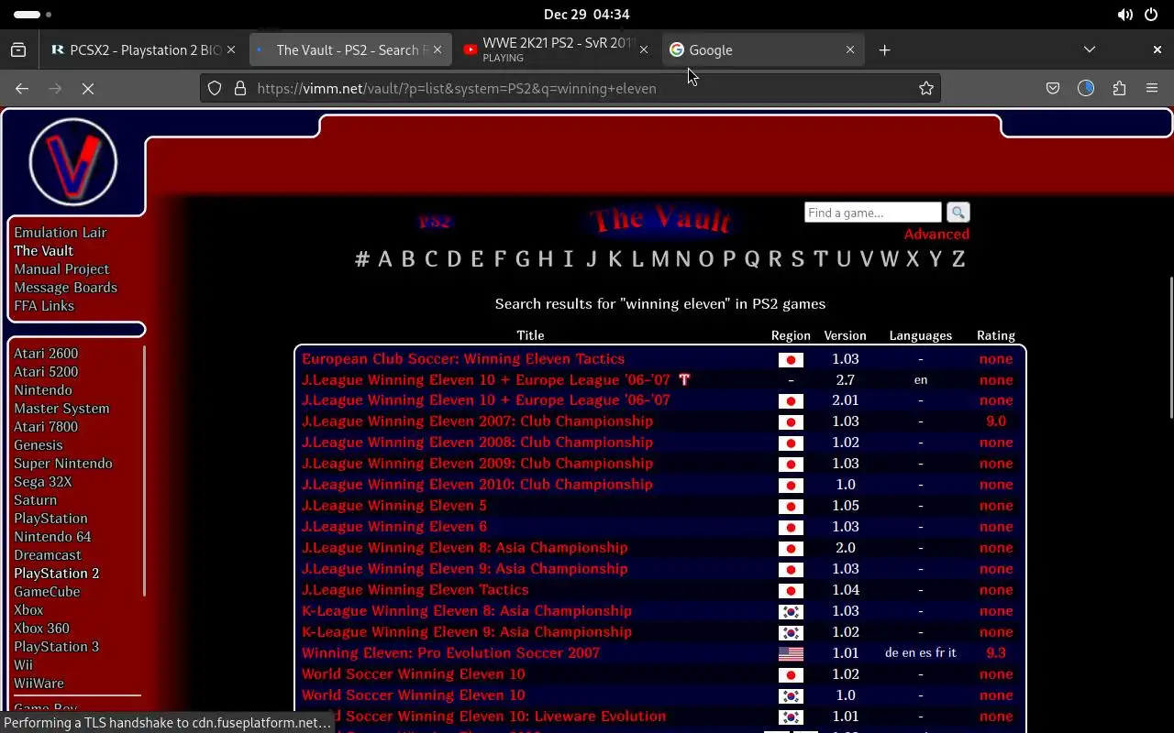Open the Firefox hamburger menu
Image resolution: width=1174 pixels, height=733 pixels.
tap(1152, 88)
